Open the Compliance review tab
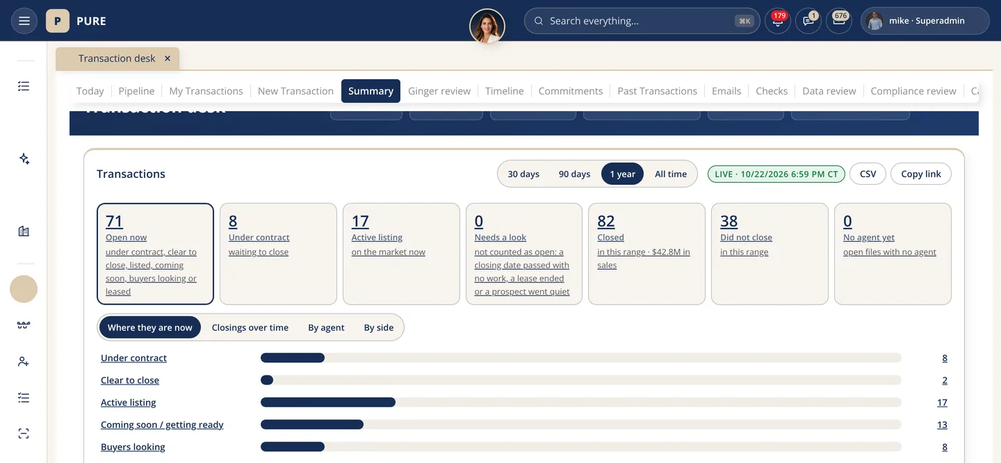The width and height of the screenshot is (1001, 463). pyautogui.click(x=913, y=91)
